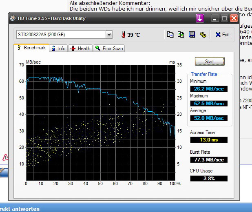This screenshot has height=212, width=252.
Task: Click the 39 °C temperature reading
Action: 134,35
